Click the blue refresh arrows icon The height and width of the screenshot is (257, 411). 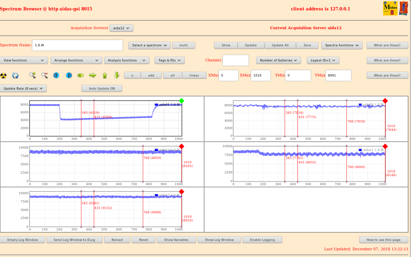(15, 75)
